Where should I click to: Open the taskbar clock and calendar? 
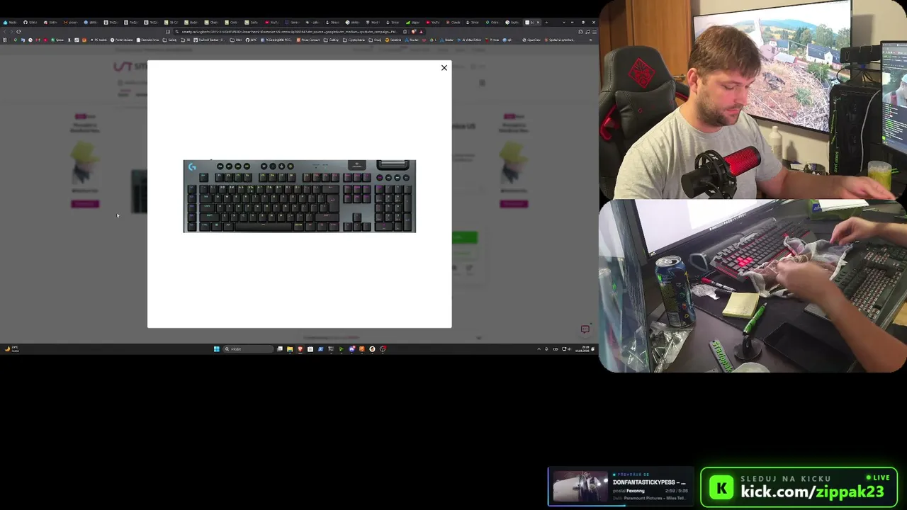tap(582, 349)
